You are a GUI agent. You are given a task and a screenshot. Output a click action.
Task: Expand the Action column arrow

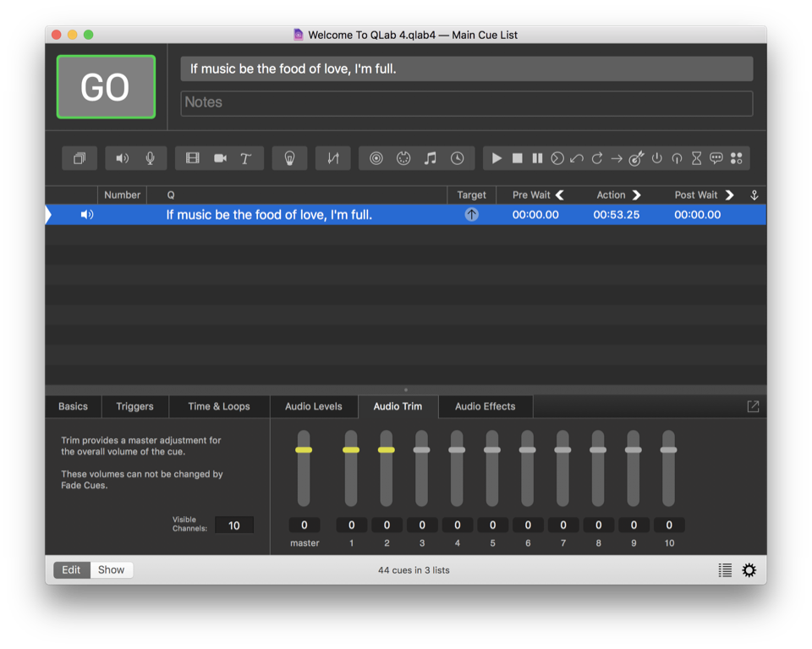[x=637, y=195]
